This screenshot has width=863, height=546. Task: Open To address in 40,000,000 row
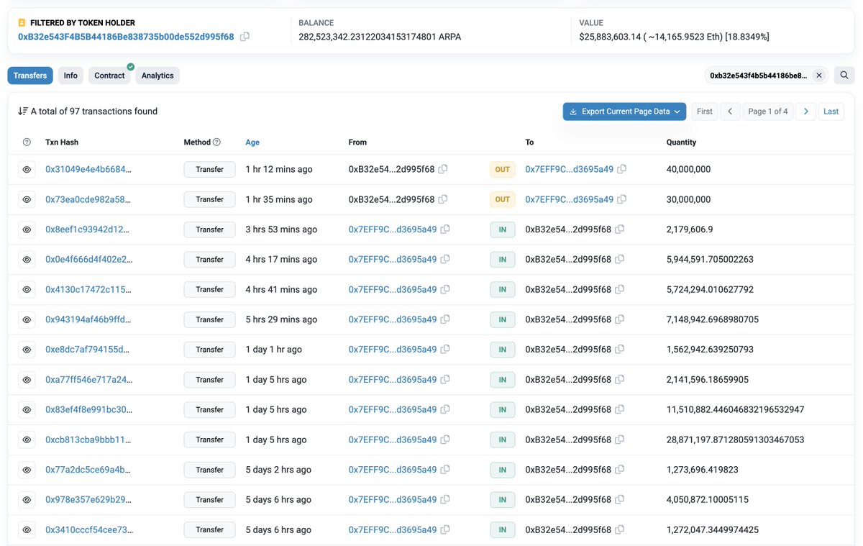(569, 169)
